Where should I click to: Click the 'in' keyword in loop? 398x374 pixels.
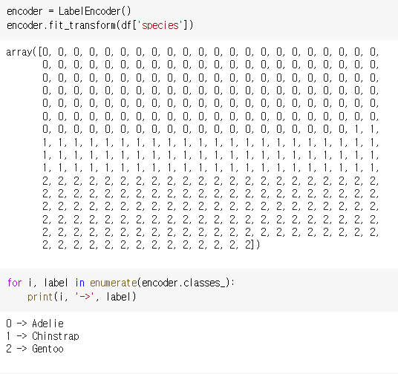pos(79,283)
